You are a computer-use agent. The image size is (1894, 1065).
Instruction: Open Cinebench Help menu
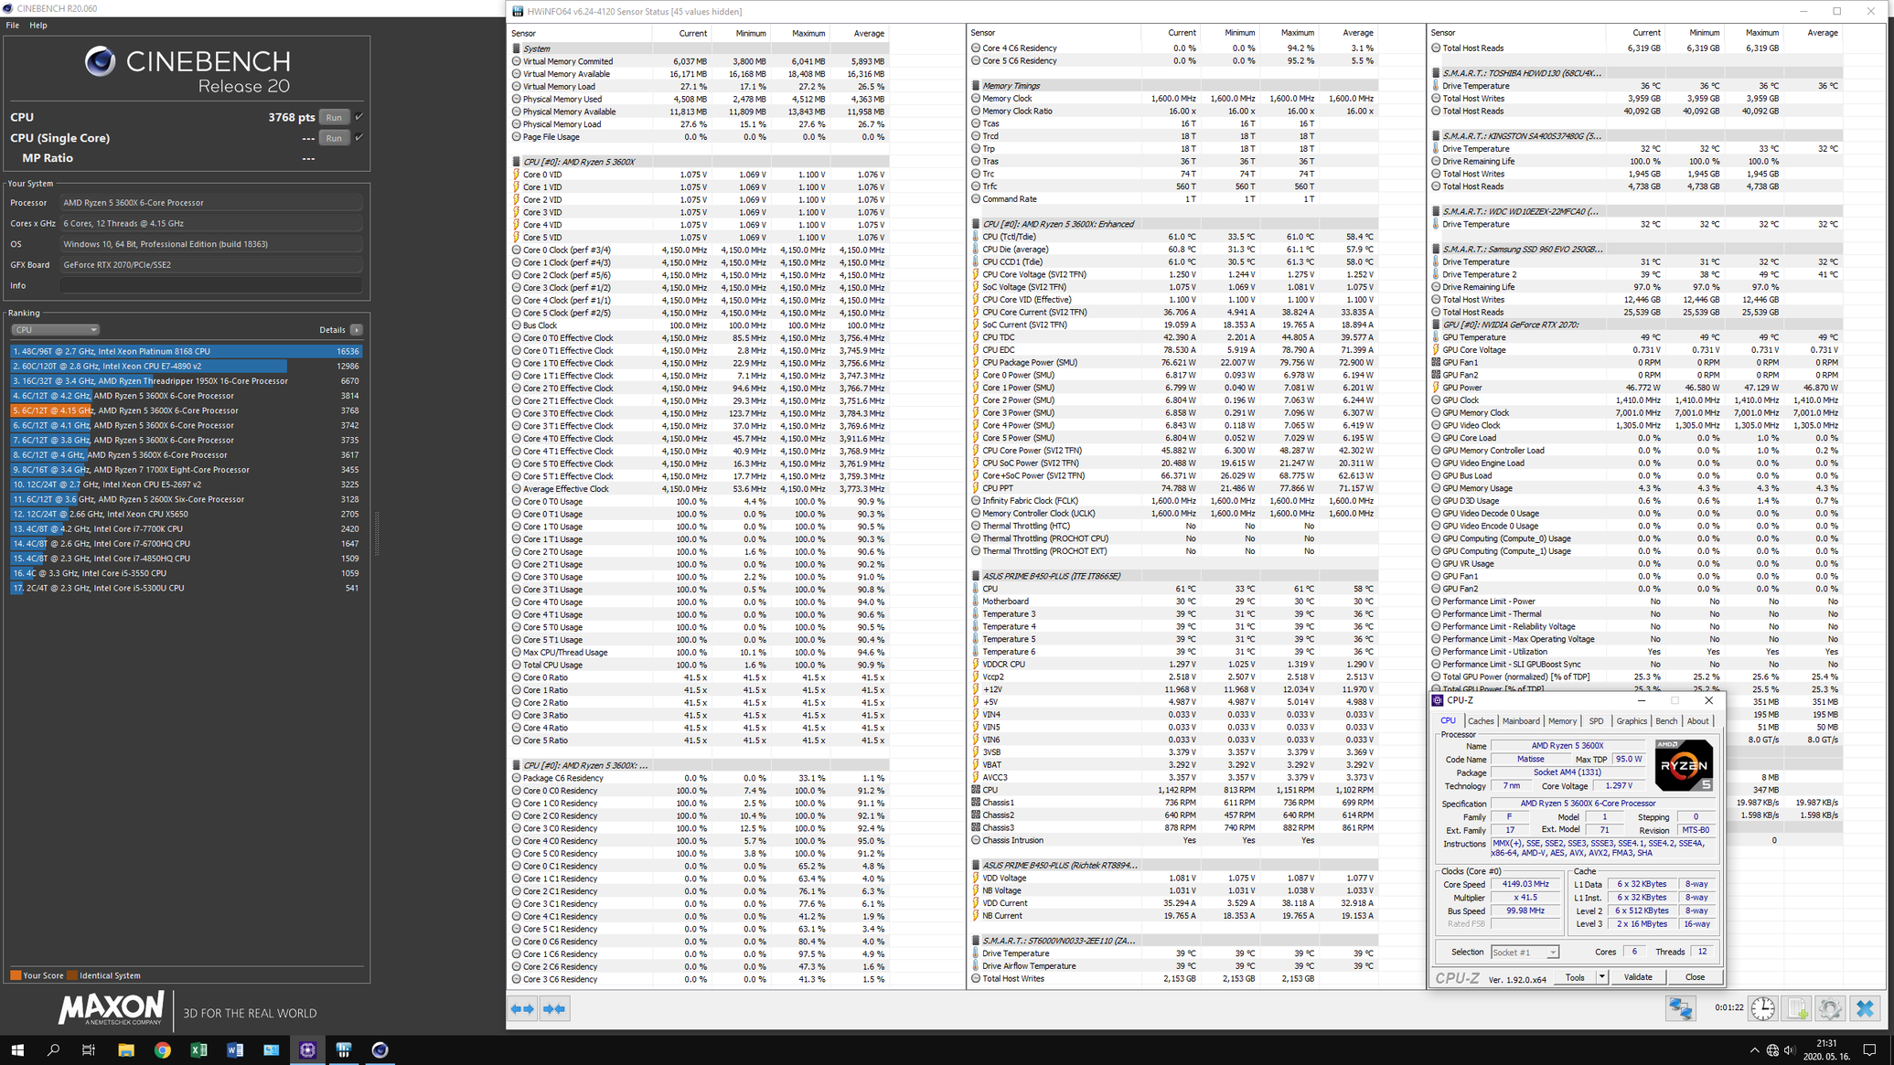38,26
